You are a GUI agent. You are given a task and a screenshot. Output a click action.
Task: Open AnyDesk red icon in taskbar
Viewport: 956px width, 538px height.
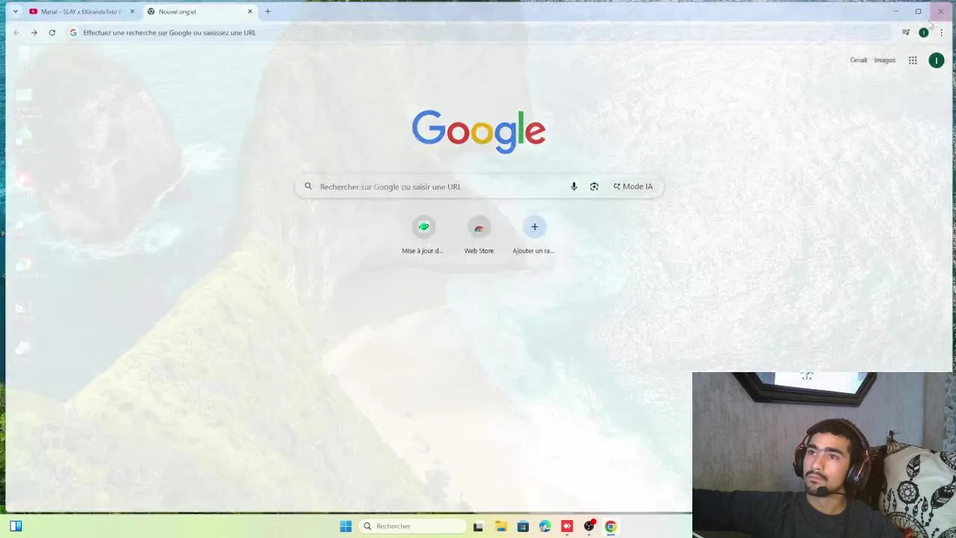point(567,526)
